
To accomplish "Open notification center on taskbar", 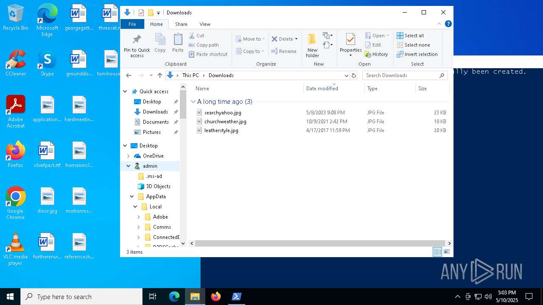I will pos(529,297).
